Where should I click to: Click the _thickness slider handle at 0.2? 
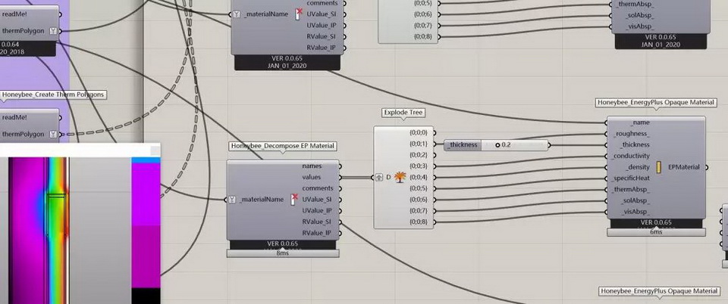(497, 144)
